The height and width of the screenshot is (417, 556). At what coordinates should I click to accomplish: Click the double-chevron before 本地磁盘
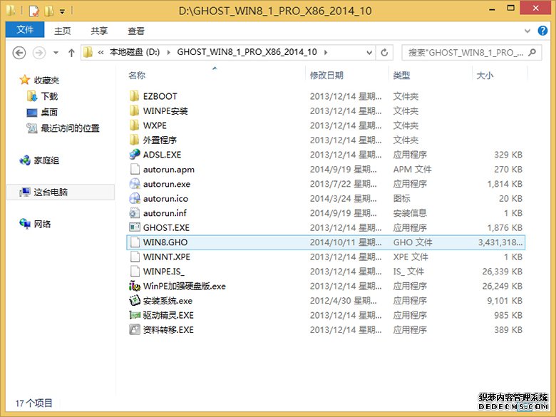point(101,53)
